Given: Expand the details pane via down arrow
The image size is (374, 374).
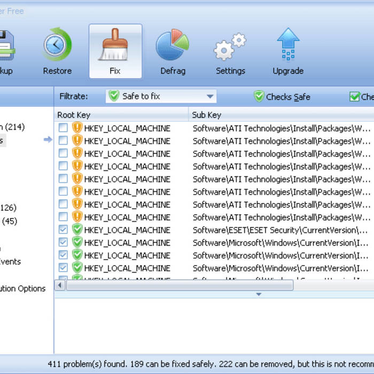Looking at the screenshot, I should tap(259, 294).
